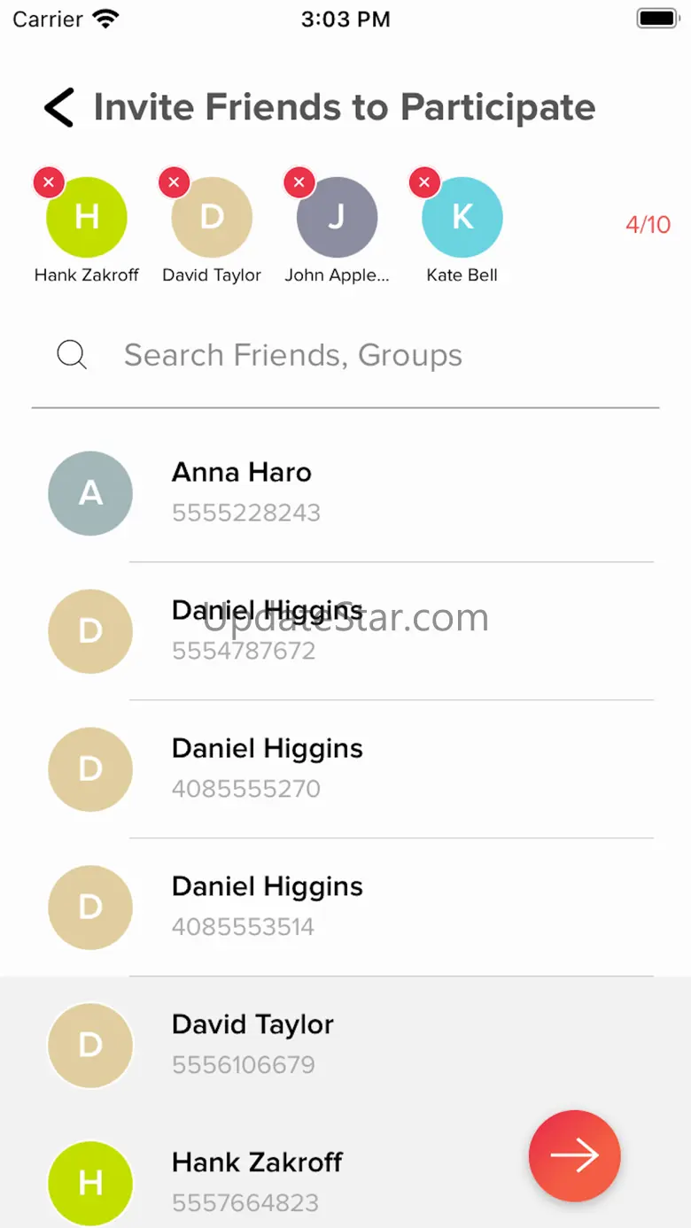Tap the back arrow icon
Screen dimensions: 691x1228
pyautogui.click(x=58, y=107)
